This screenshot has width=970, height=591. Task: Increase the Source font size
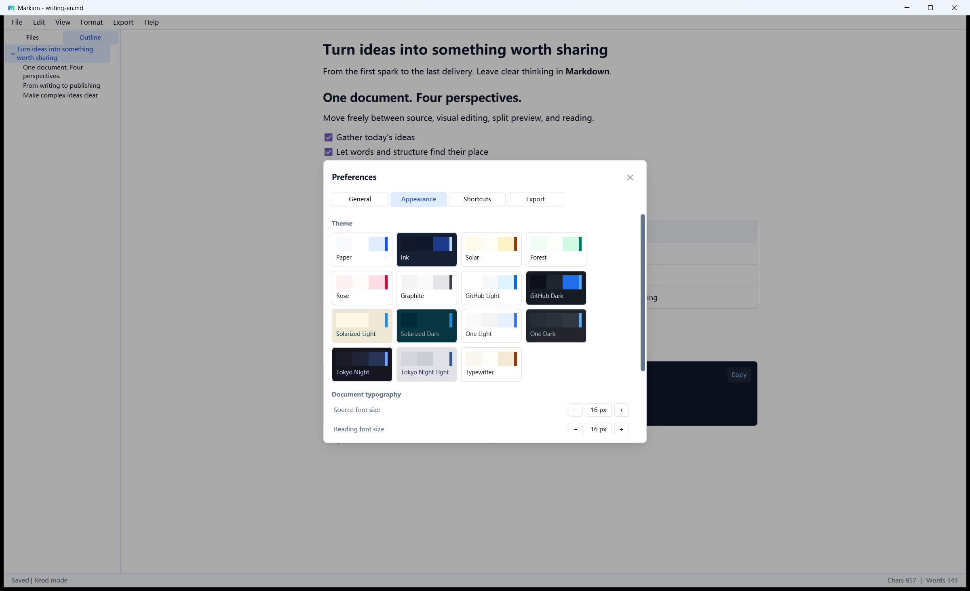(621, 410)
